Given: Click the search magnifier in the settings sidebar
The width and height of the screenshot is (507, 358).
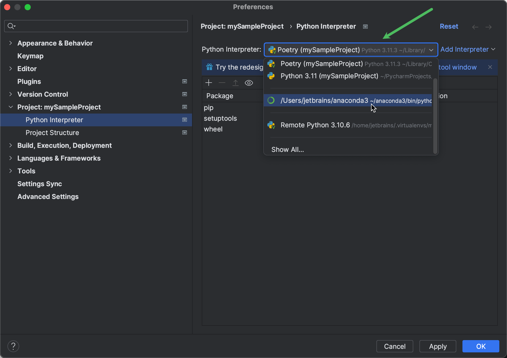Looking at the screenshot, I should pos(11,26).
